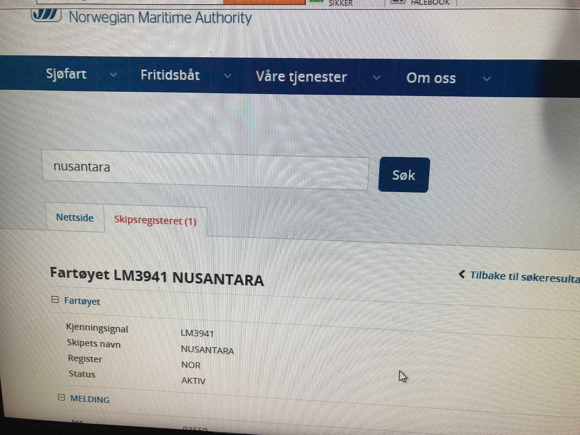Open the Fritidsbåt menu

pos(170,75)
